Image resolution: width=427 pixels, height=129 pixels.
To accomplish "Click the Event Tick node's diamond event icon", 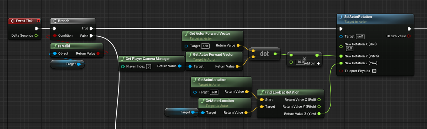I will (x=12, y=21).
